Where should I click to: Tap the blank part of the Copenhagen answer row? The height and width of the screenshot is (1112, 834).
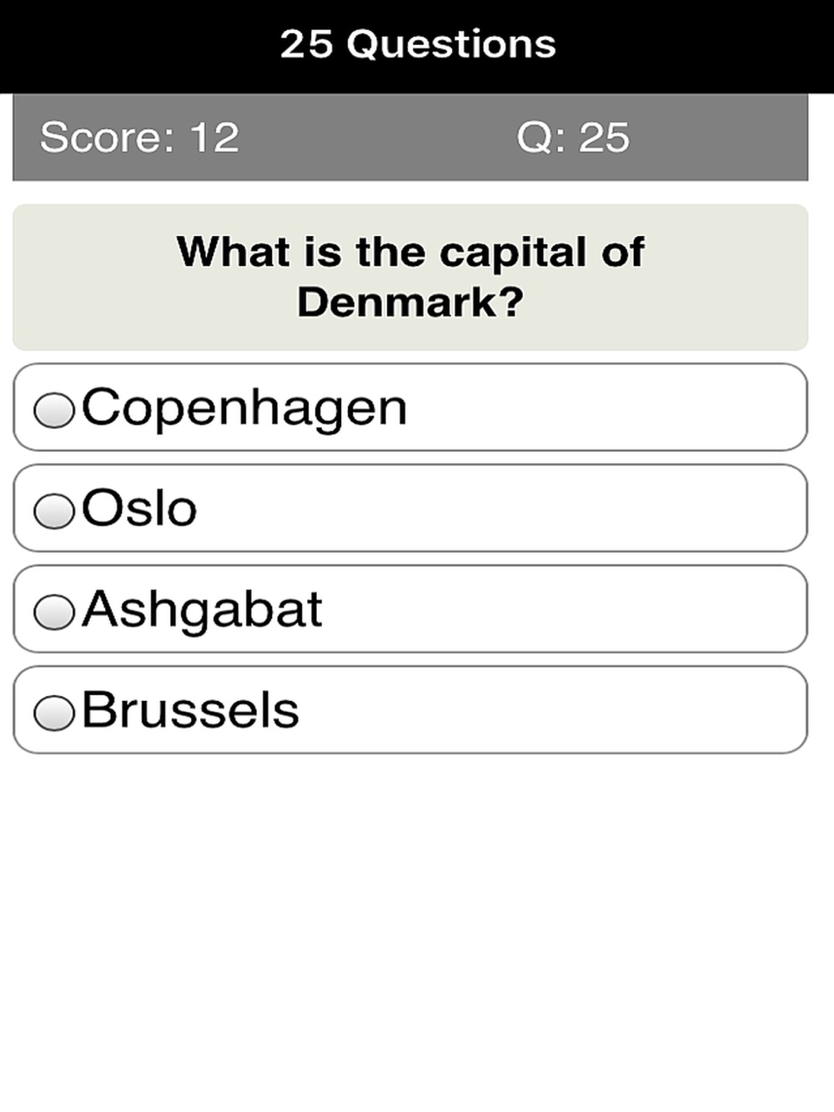(605, 408)
